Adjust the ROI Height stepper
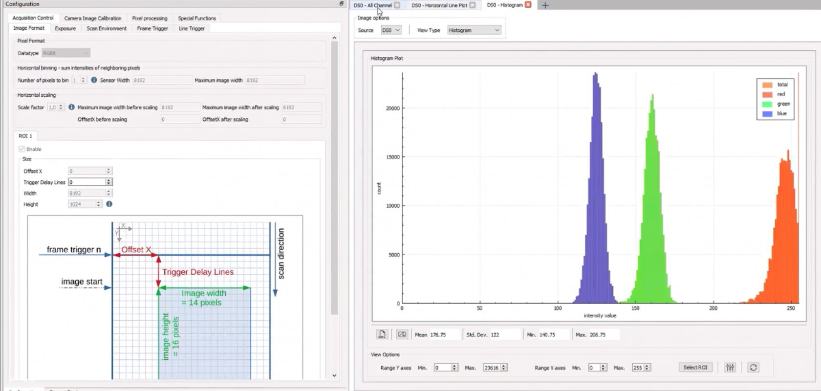 tap(99, 204)
